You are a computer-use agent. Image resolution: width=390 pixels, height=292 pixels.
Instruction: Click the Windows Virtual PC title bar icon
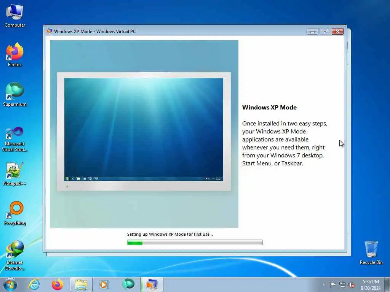[x=49, y=31]
